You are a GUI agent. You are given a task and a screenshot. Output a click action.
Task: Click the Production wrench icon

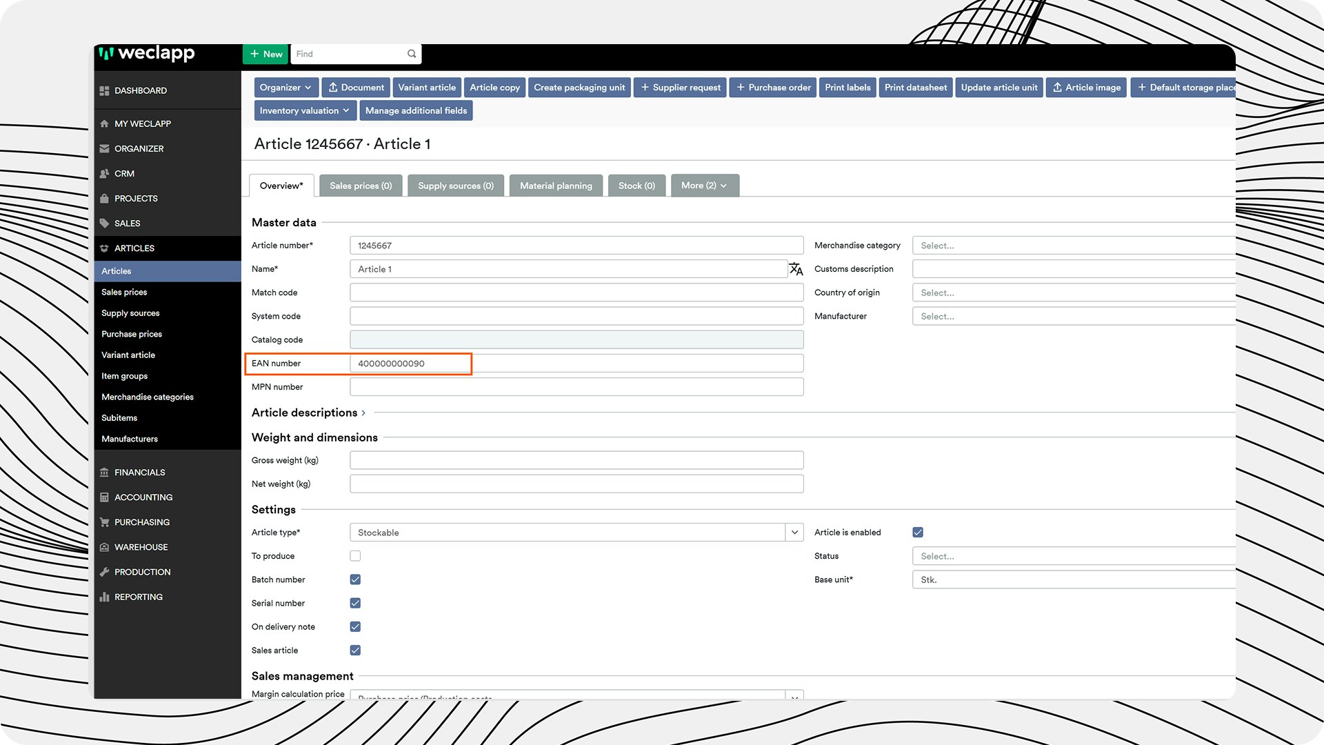[104, 572]
